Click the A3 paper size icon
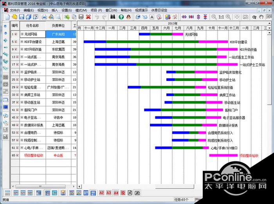This screenshot has width=274, height=204. point(109,193)
